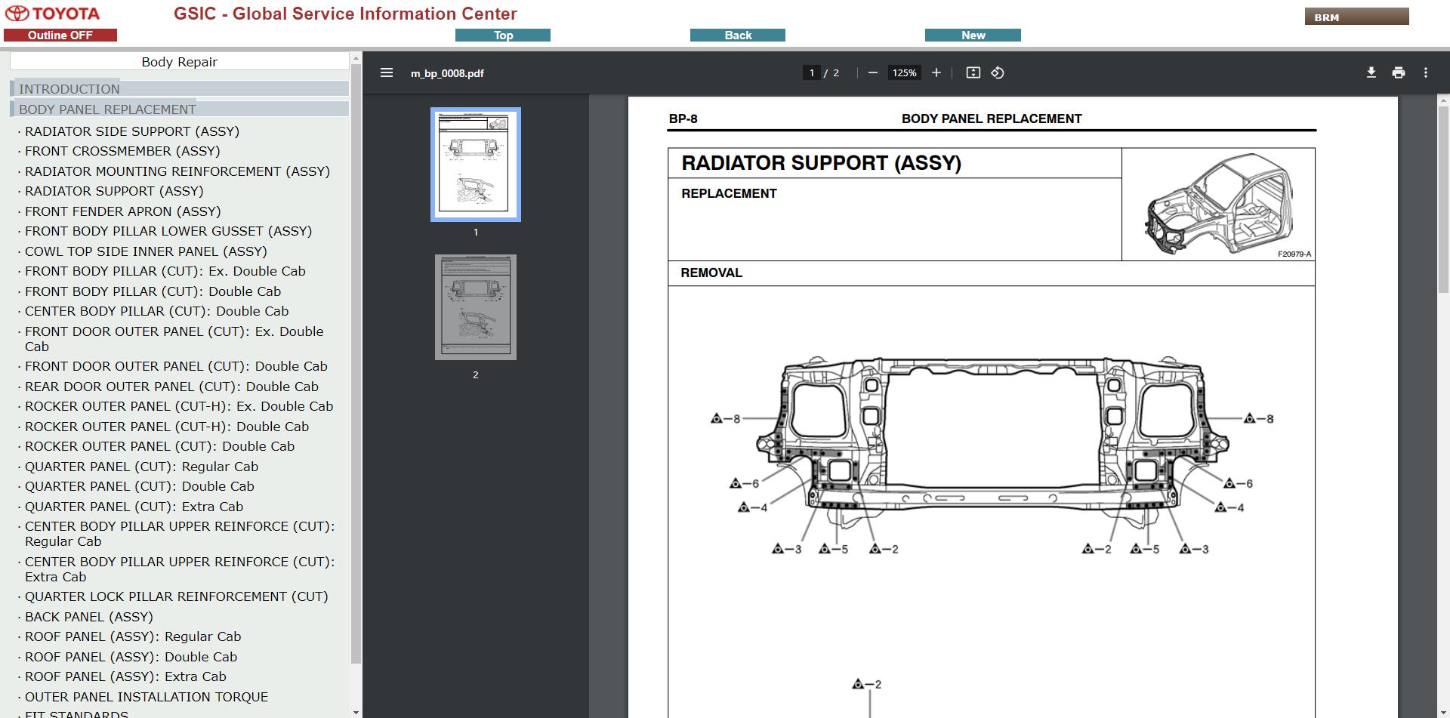Open RADIATOR MOUNTING REINFORCEMENT (ASSY)
This screenshot has height=718, width=1450.
point(177,171)
